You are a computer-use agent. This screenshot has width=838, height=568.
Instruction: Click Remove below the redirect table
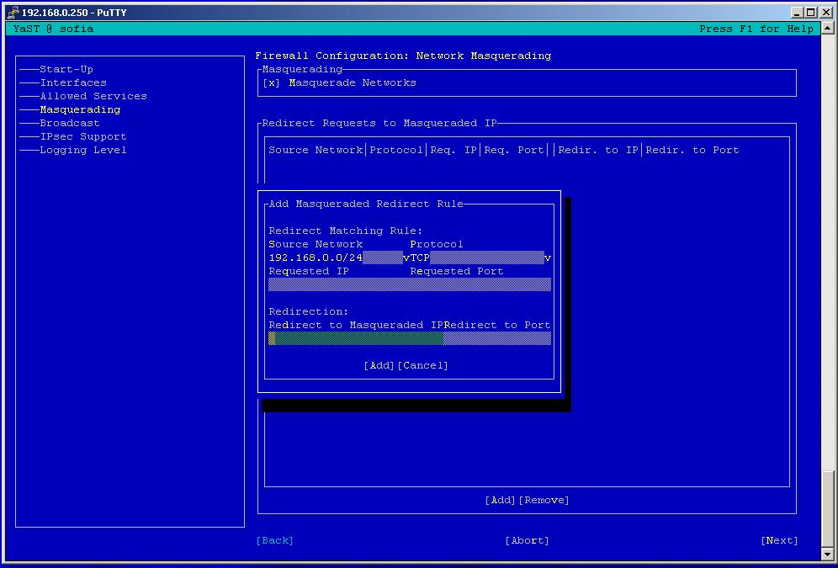click(x=544, y=500)
